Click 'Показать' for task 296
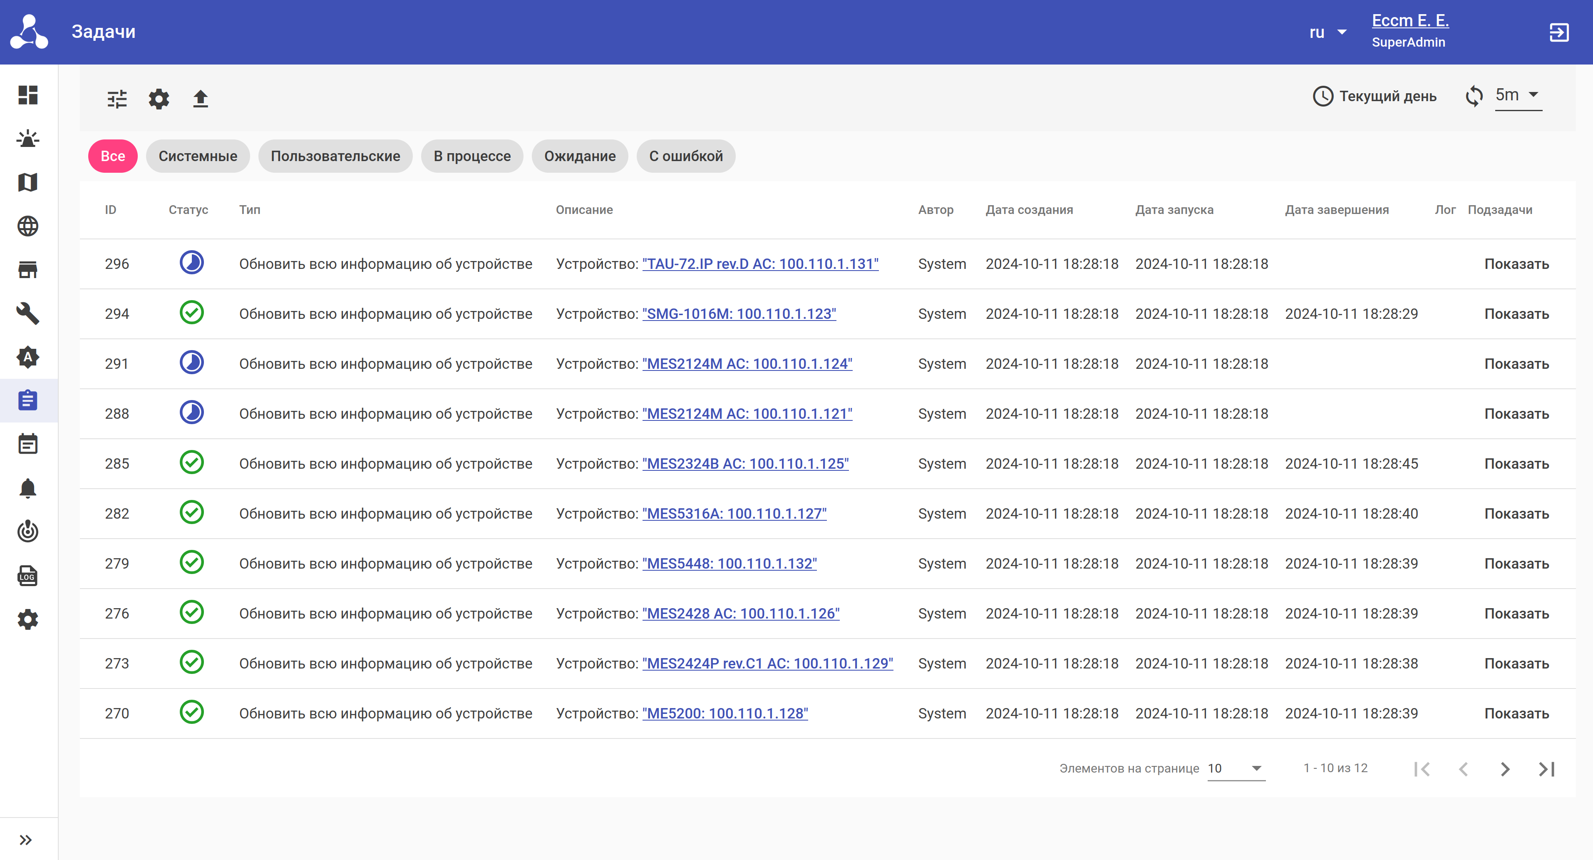 [1516, 264]
